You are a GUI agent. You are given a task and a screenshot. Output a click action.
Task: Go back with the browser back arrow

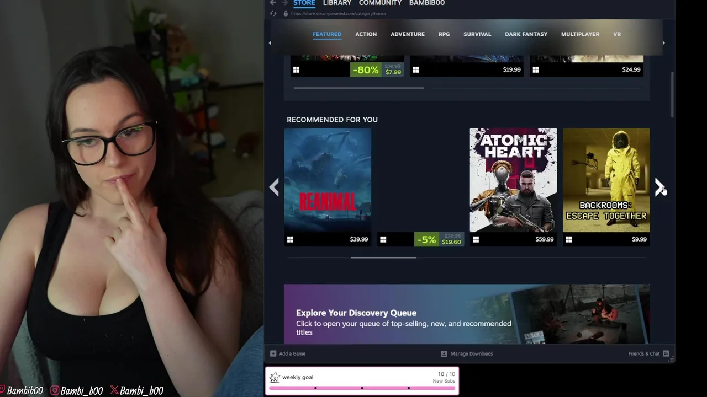click(x=272, y=3)
